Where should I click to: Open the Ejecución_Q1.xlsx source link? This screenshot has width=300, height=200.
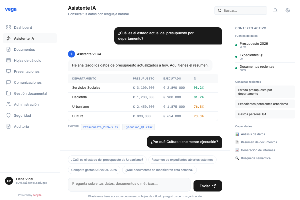[x=138, y=127]
